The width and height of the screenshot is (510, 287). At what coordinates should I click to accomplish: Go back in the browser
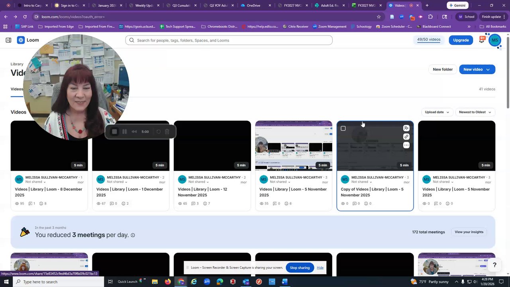[x=6, y=17]
